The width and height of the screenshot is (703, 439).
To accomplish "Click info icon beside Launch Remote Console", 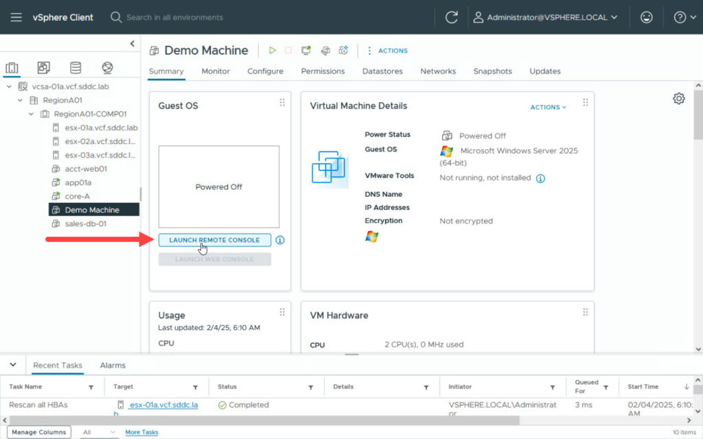I will [x=280, y=240].
